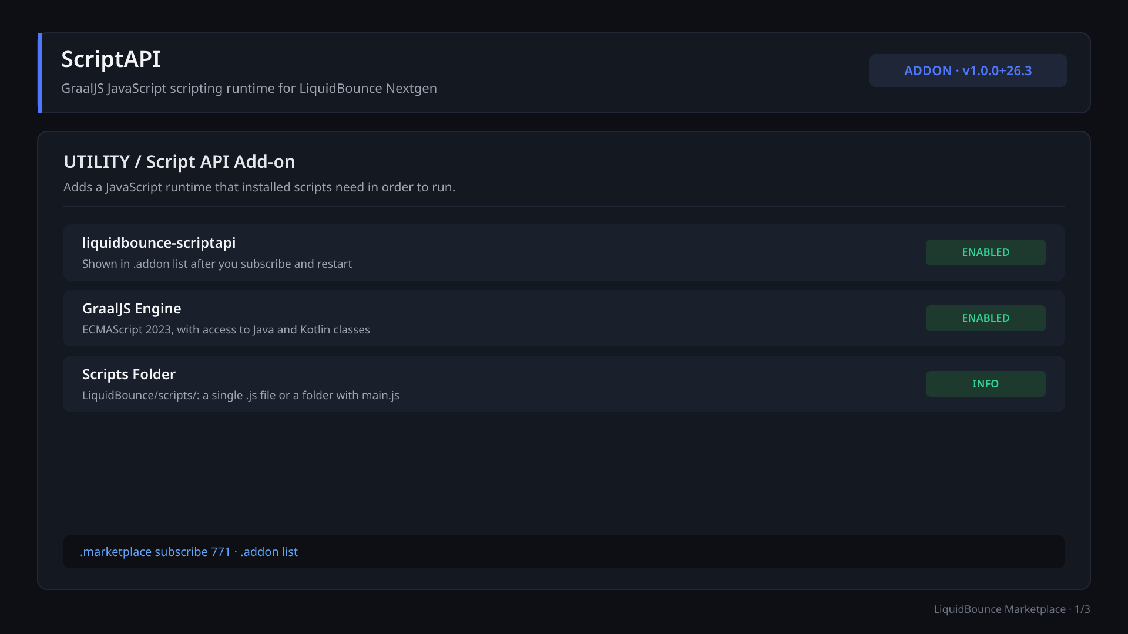Click the GraalJS JavaScript scripting runtime subtitle
This screenshot has height=634, width=1128.
coord(249,89)
